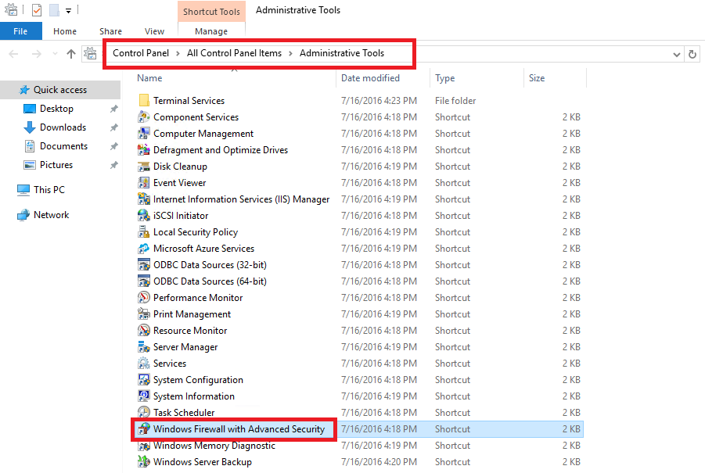This screenshot has height=473, width=705.
Task: Expand the chevron after Control Panel breadcrumb
Action: [178, 53]
